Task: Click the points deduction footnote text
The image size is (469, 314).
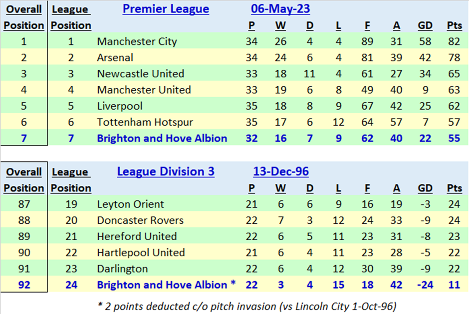Action: (247, 306)
